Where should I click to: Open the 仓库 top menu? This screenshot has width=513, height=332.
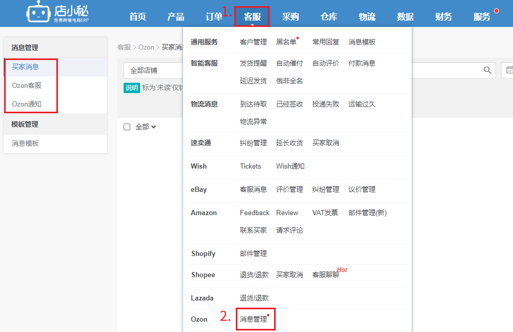tap(329, 17)
